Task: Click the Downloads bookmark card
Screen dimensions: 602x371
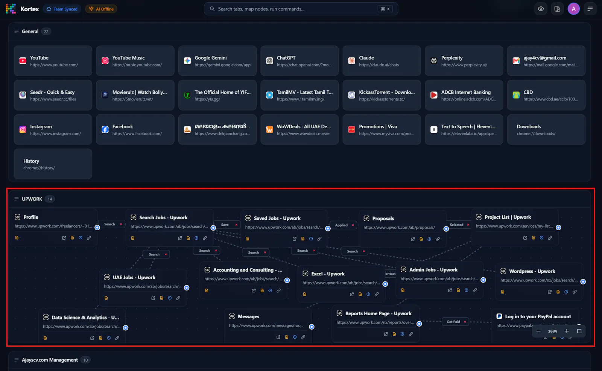Action: [x=546, y=130]
